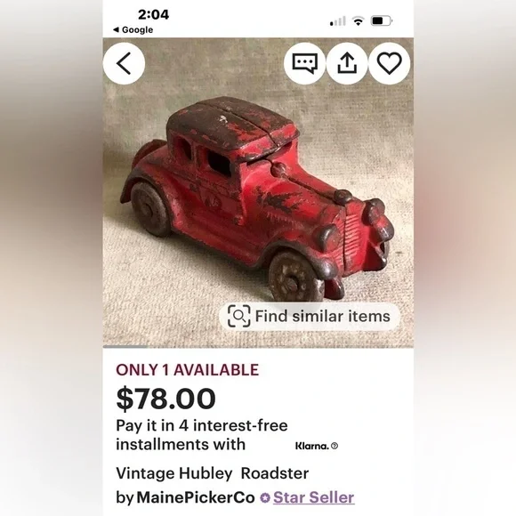Tap the Wi-Fi status icon
Image resolution: width=516 pixels, height=516 pixels.
[358, 21]
